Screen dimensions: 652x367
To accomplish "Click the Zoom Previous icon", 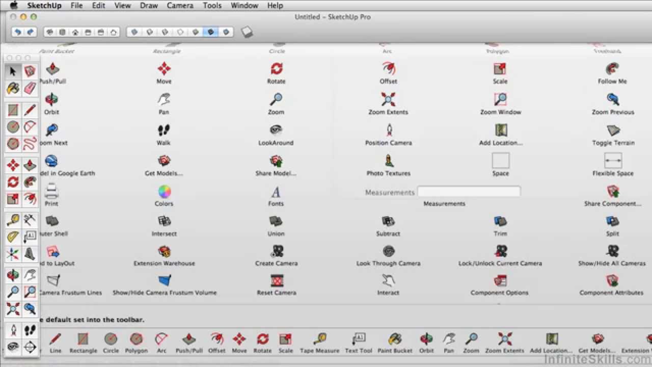I will pyautogui.click(x=613, y=99).
